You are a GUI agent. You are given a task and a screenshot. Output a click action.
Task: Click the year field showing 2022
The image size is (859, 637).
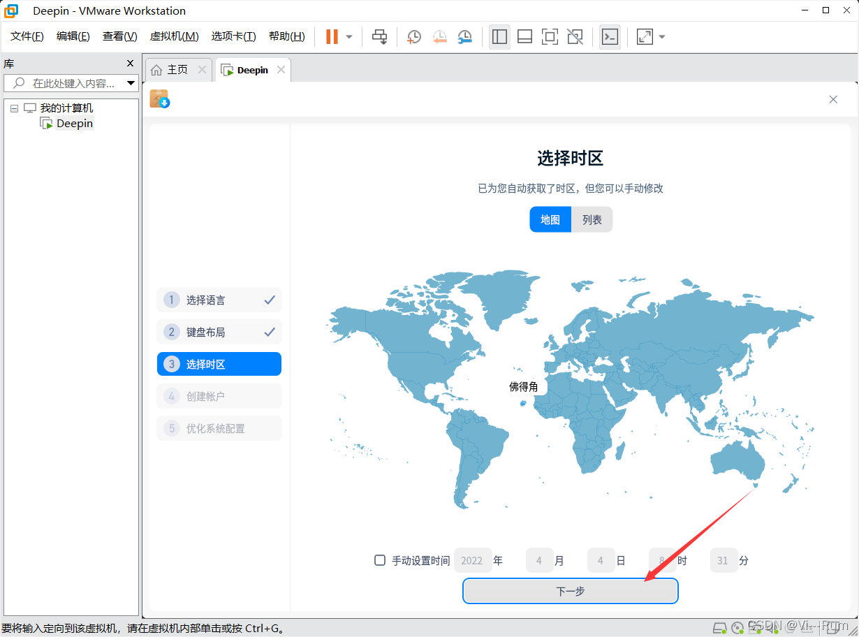(472, 560)
